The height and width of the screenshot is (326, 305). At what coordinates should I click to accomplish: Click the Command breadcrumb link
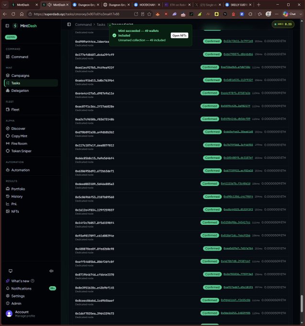pos(83,24)
